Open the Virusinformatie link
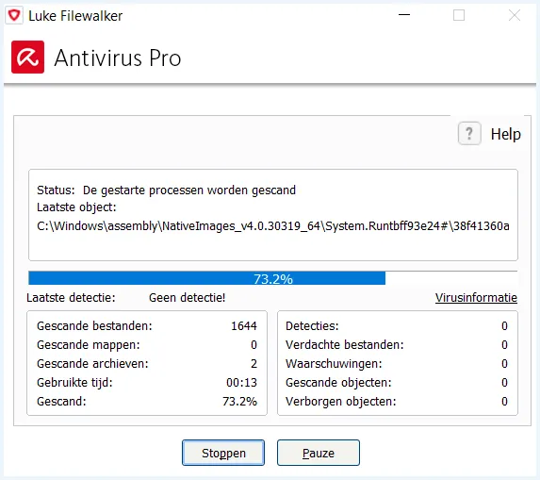 pos(476,298)
